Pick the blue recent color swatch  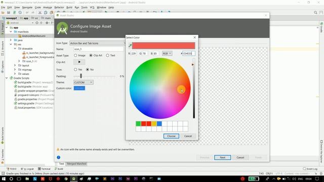pos(159,123)
